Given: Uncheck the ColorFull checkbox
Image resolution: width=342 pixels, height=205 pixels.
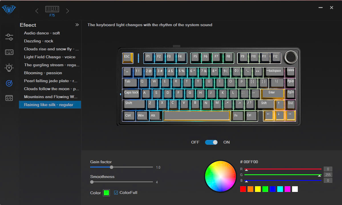Looking at the screenshot, I should pyautogui.click(x=116, y=193).
